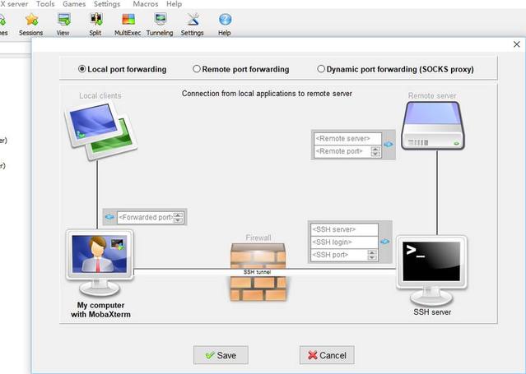526x374 pixels.
Task: Open the Macros menu
Action: pos(145,4)
